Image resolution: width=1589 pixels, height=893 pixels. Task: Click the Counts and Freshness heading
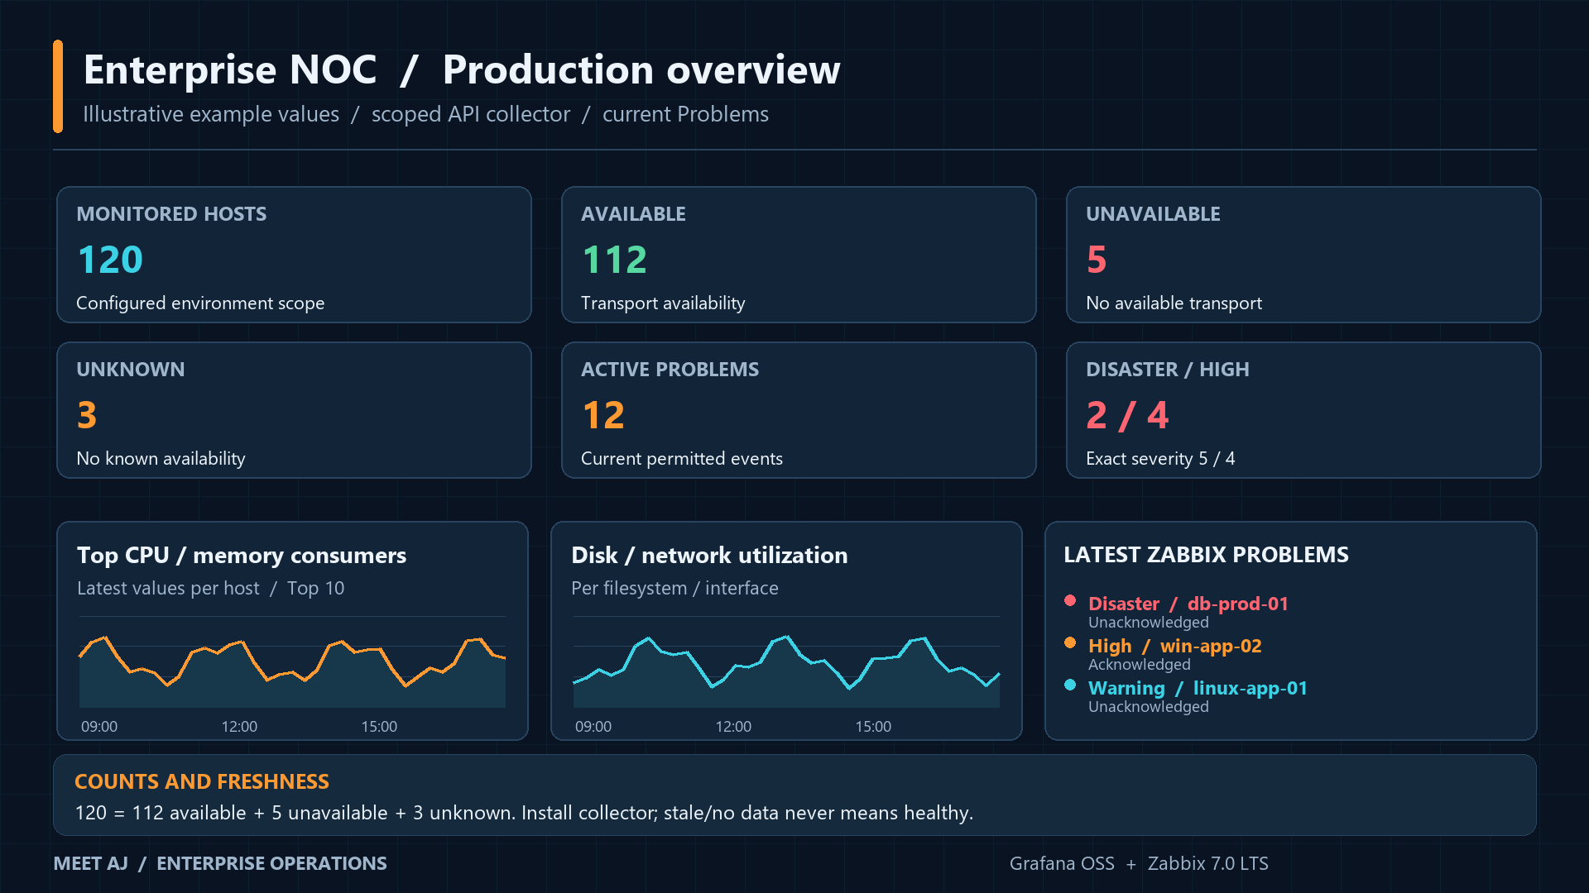(x=202, y=781)
